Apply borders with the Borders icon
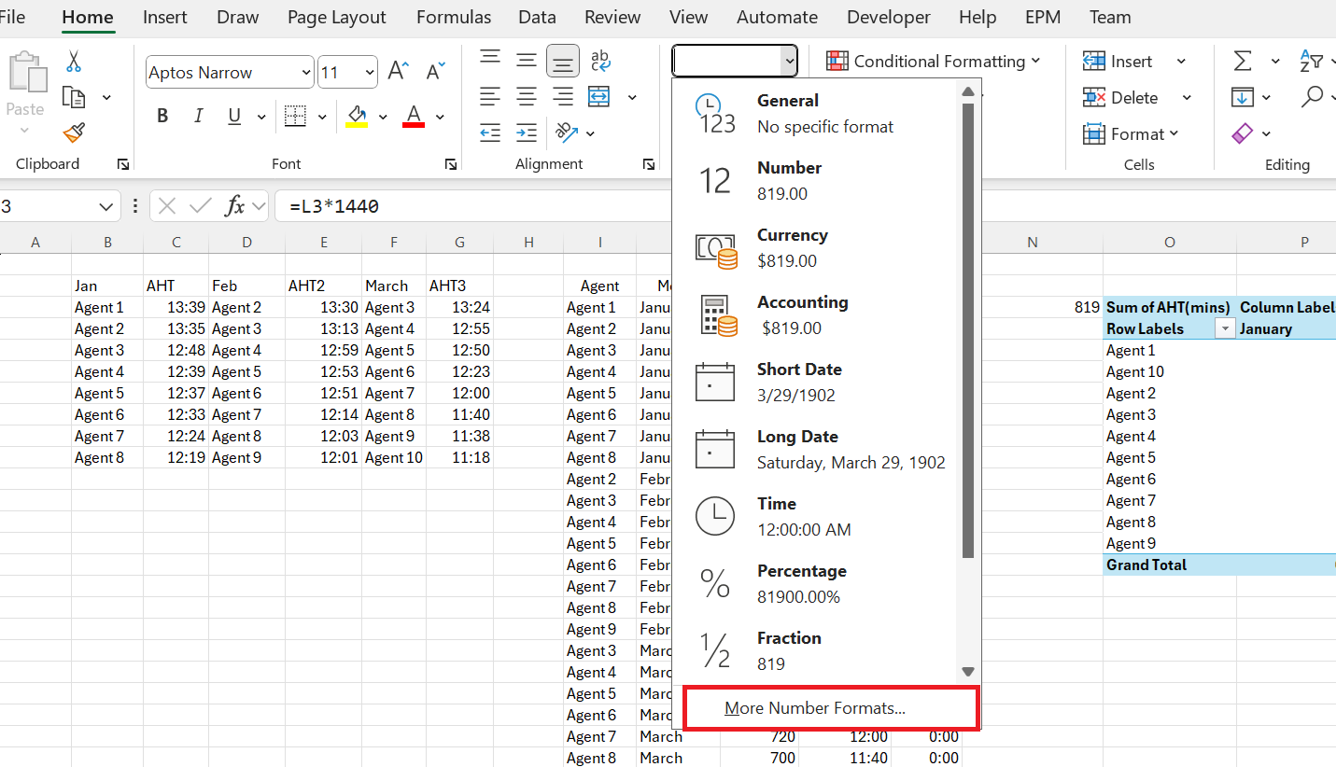 pos(295,117)
